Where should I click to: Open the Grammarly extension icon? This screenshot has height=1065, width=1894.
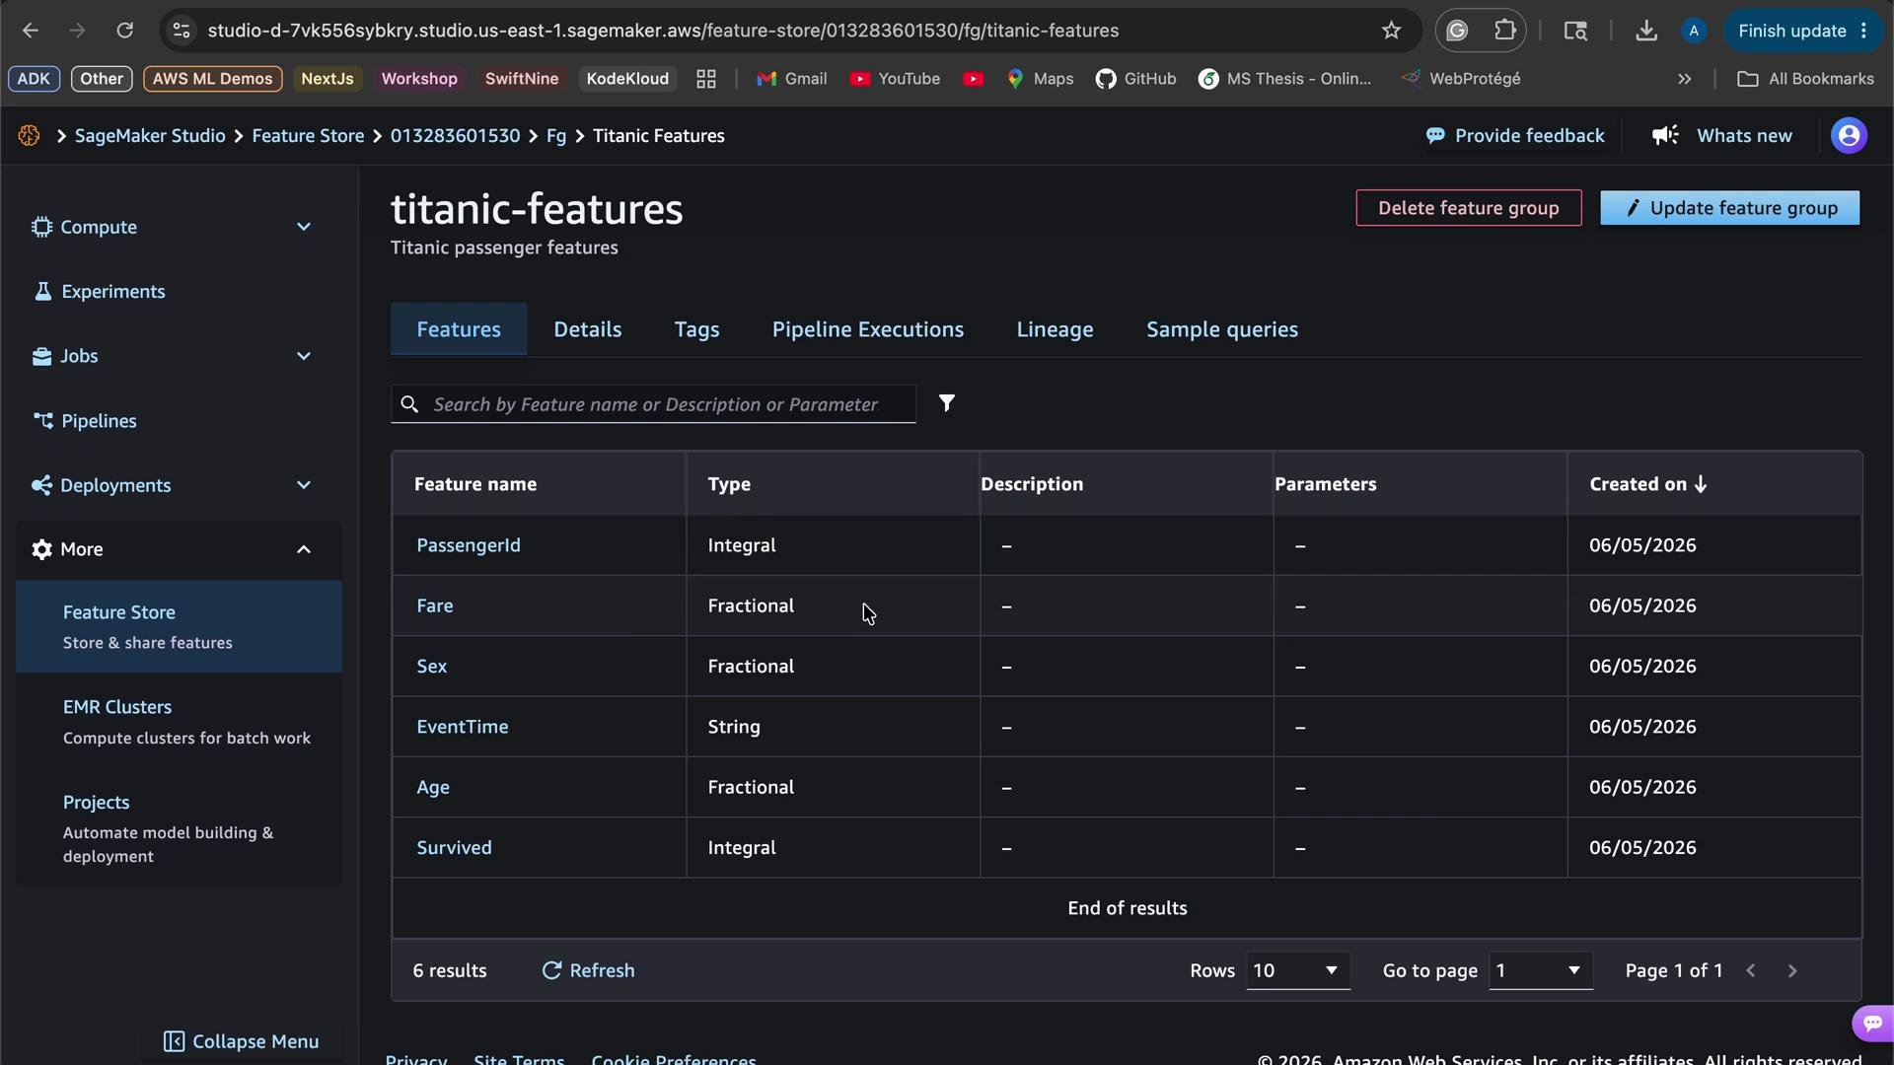point(1457,31)
